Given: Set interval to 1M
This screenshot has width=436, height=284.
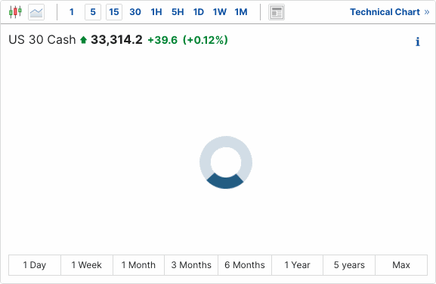Looking at the screenshot, I should 241,12.
